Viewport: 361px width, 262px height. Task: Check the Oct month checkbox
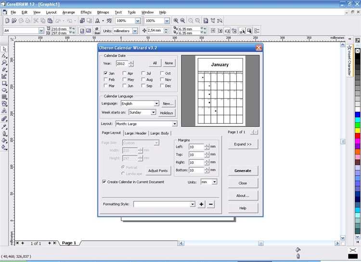click(x=162, y=73)
